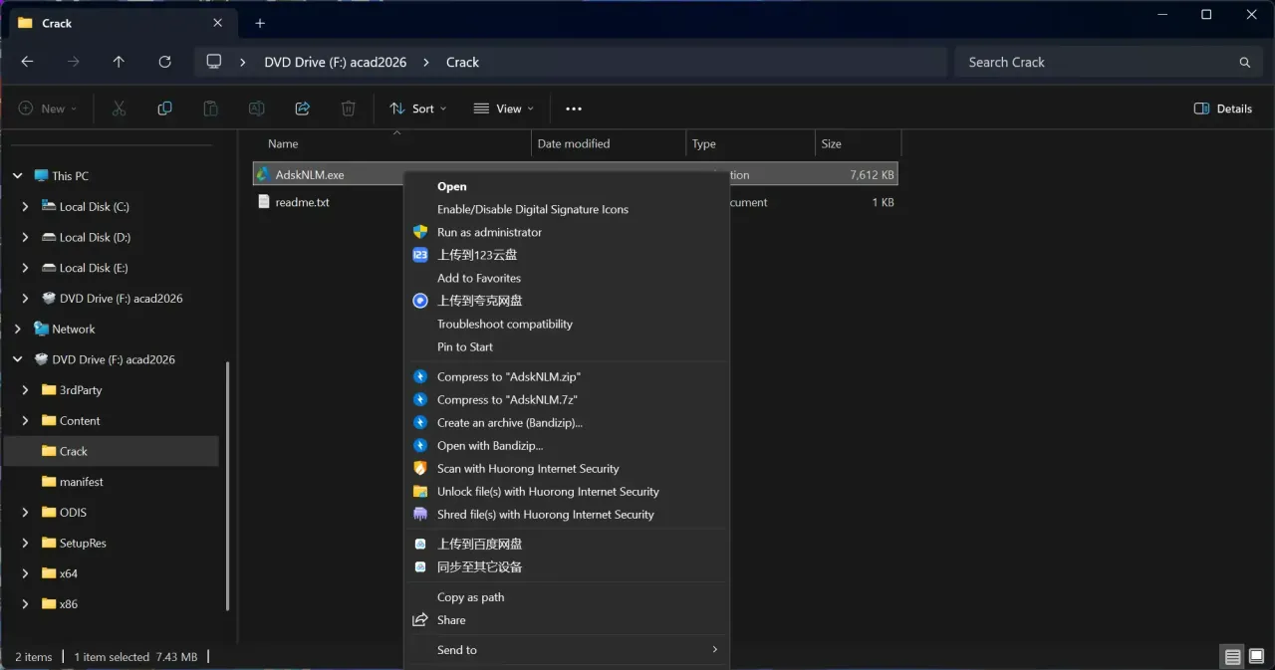The width and height of the screenshot is (1275, 670).
Task: Switch to details list view icon
Action: point(1233,657)
